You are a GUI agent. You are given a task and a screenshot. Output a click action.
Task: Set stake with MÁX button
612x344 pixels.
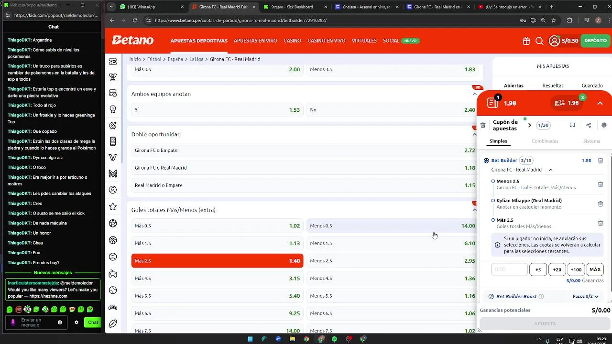pos(595,269)
